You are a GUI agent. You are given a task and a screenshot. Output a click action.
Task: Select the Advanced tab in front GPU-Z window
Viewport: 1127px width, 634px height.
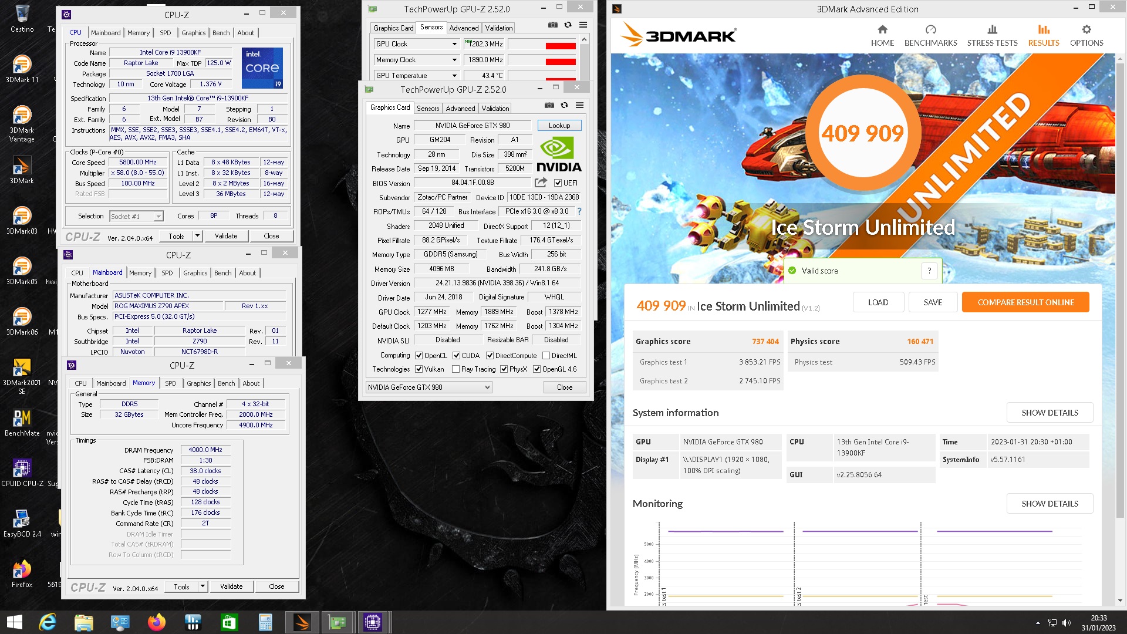[460, 109]
